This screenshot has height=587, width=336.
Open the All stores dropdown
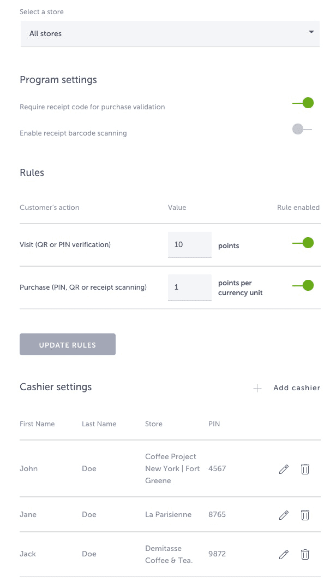[170, 33]
